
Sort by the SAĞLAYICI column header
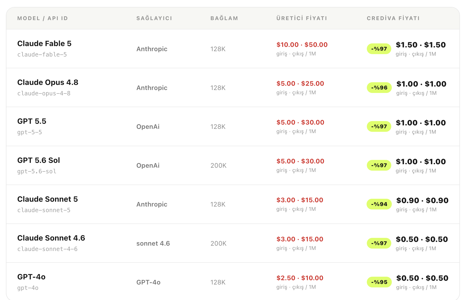(x=154, y=18)
